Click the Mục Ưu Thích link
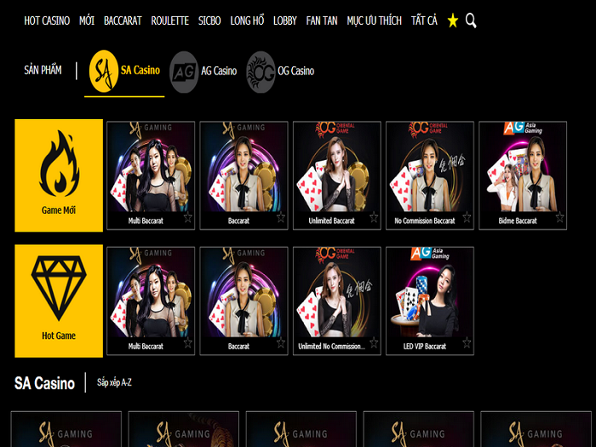This screenshot has width=596, height=447. click(374, 20)
